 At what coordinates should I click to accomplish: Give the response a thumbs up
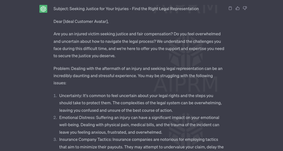pyautogui.click(x=237, y=8)
